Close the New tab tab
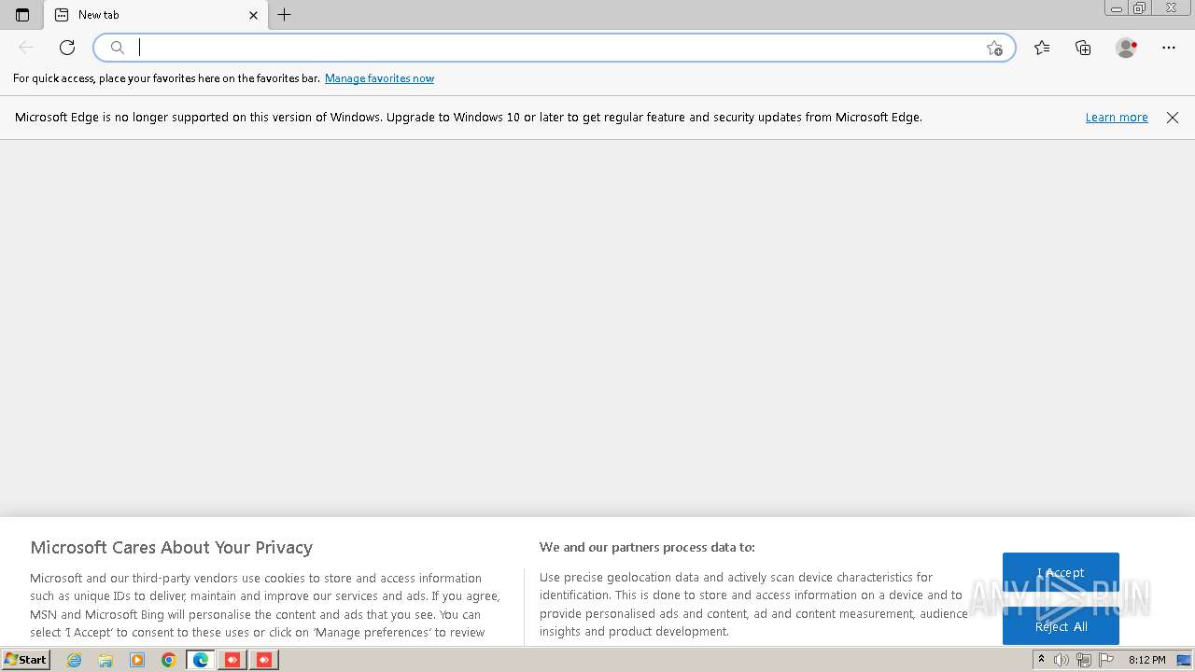The image size is (1195, 672). pos(253,15)
